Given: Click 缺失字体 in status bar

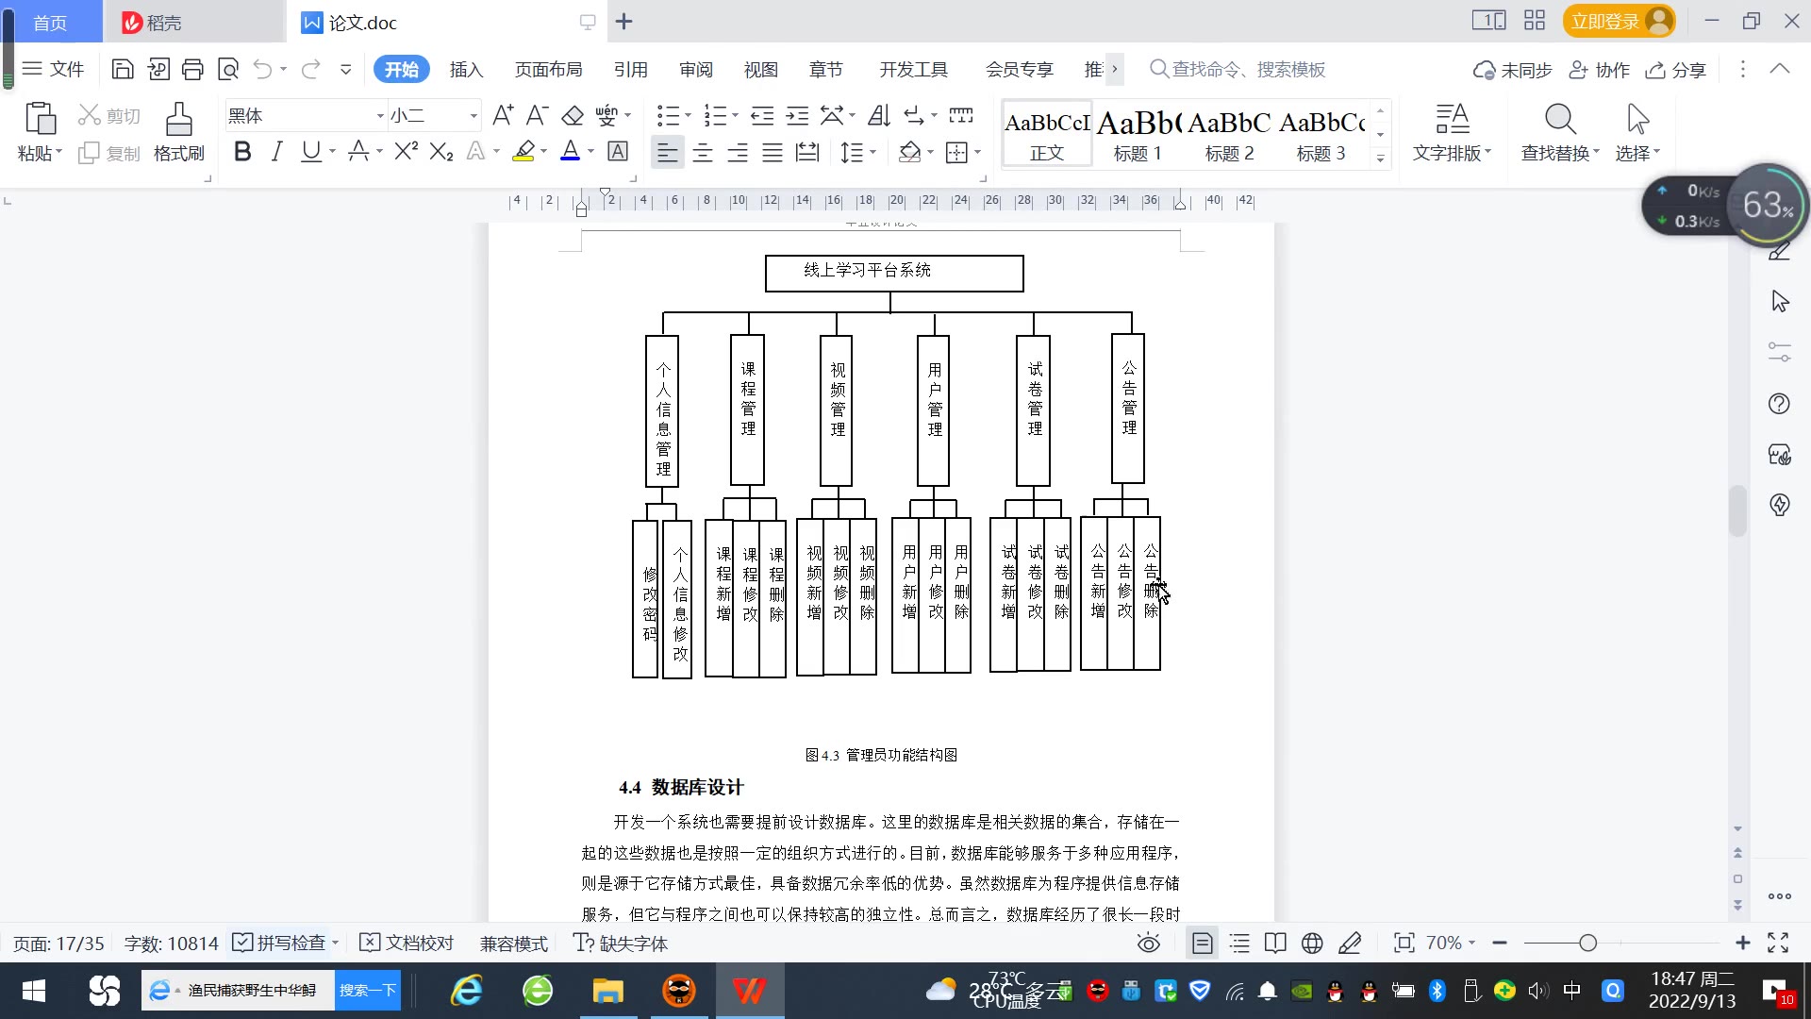Looking at the screenshot, I should pyautogui.click(x=620, y=943).
